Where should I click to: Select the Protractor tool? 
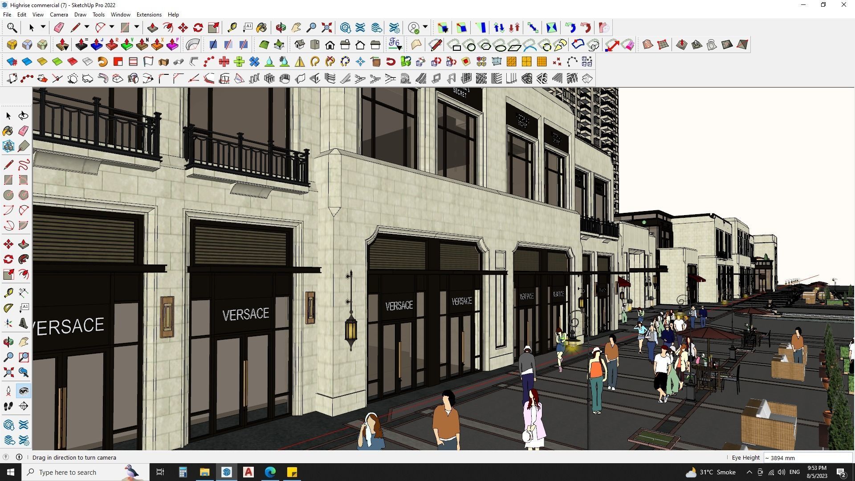(8, 308)
